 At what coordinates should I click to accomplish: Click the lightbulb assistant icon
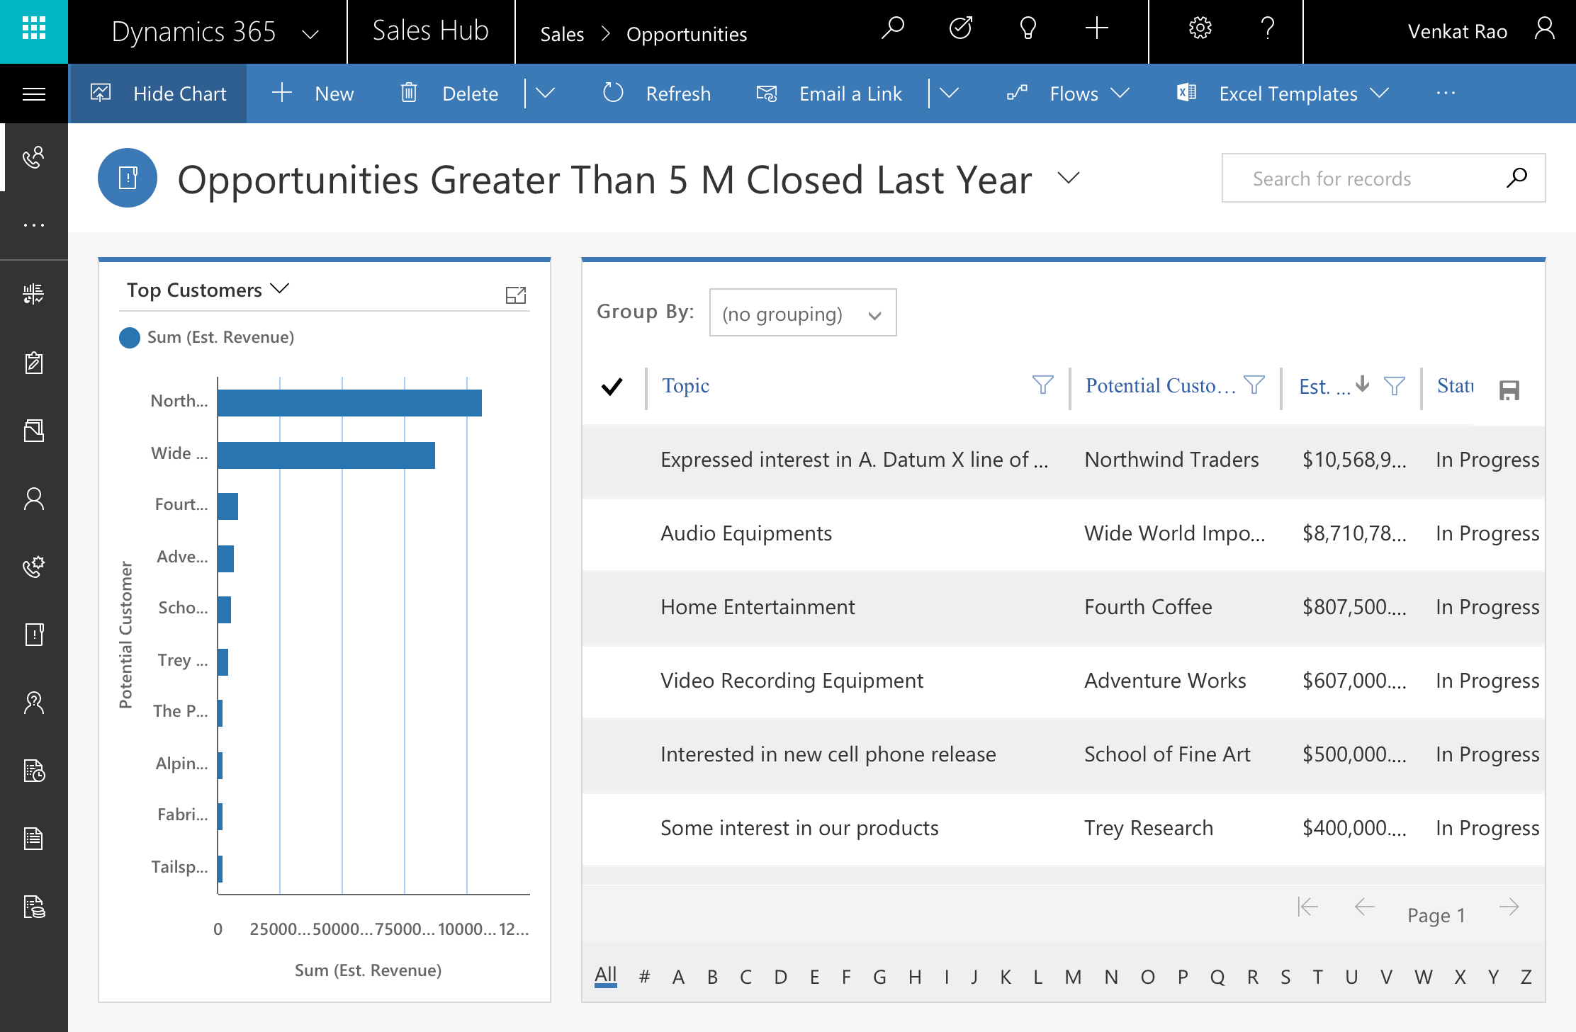(1028, 29)
